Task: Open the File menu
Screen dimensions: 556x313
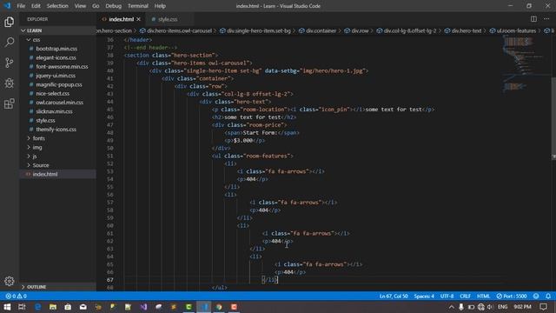Action: pyautogui.click(x=21, y=6)
